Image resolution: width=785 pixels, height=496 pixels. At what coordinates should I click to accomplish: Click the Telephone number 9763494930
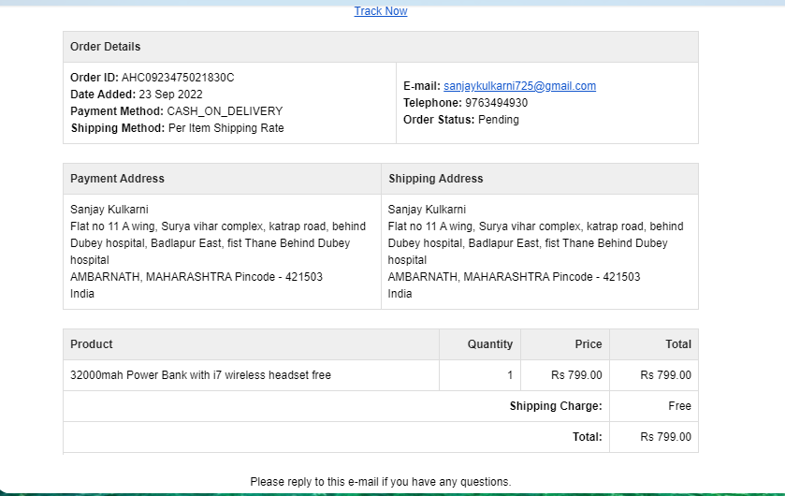496,103
